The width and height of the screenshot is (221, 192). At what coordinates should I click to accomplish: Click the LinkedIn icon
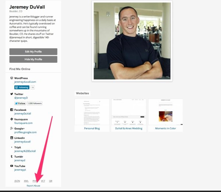[x=12, y=138]
